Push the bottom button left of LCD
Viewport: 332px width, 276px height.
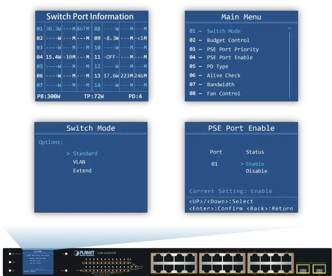click(10, 270)
